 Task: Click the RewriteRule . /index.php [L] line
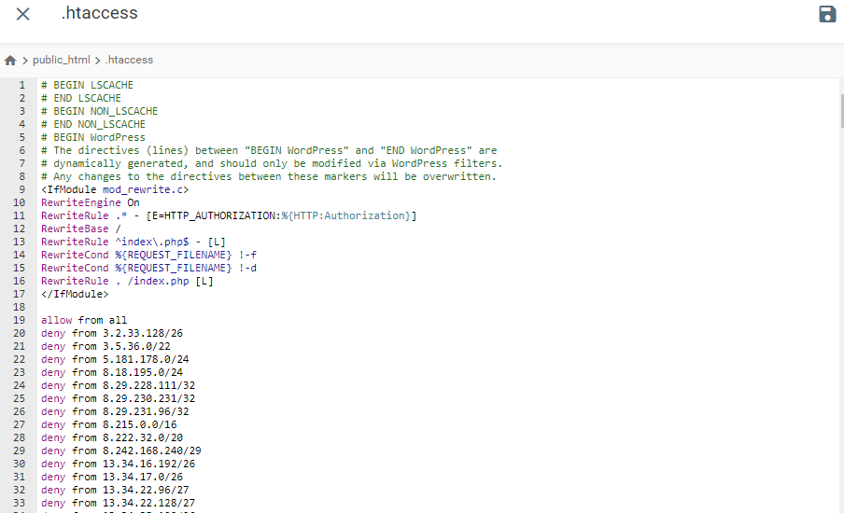click(127, 281)
